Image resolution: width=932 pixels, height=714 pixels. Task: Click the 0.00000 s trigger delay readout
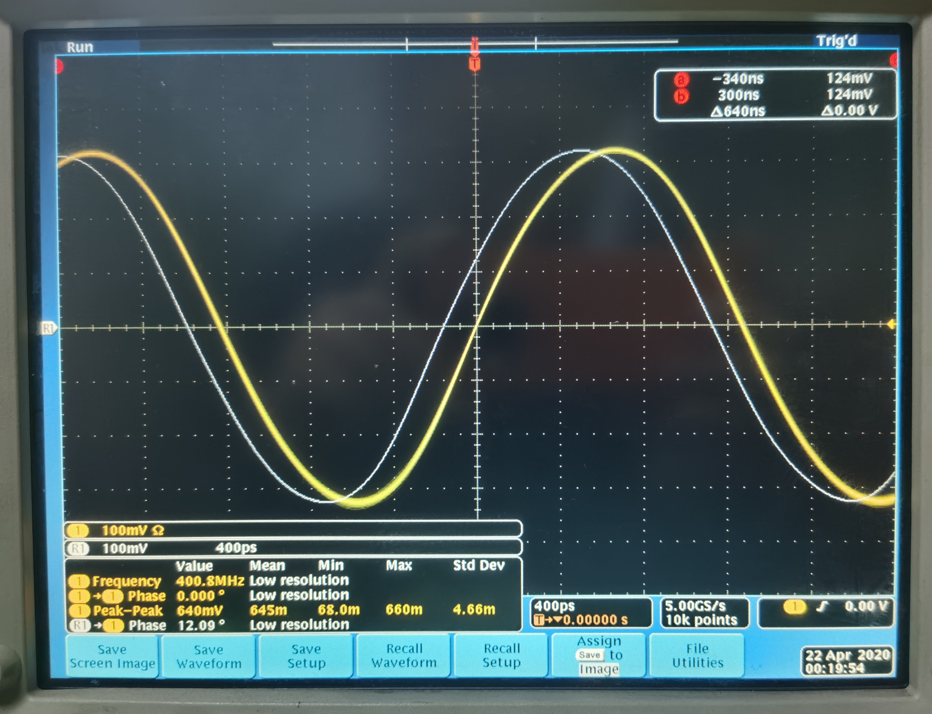click(x=595, y=620)
